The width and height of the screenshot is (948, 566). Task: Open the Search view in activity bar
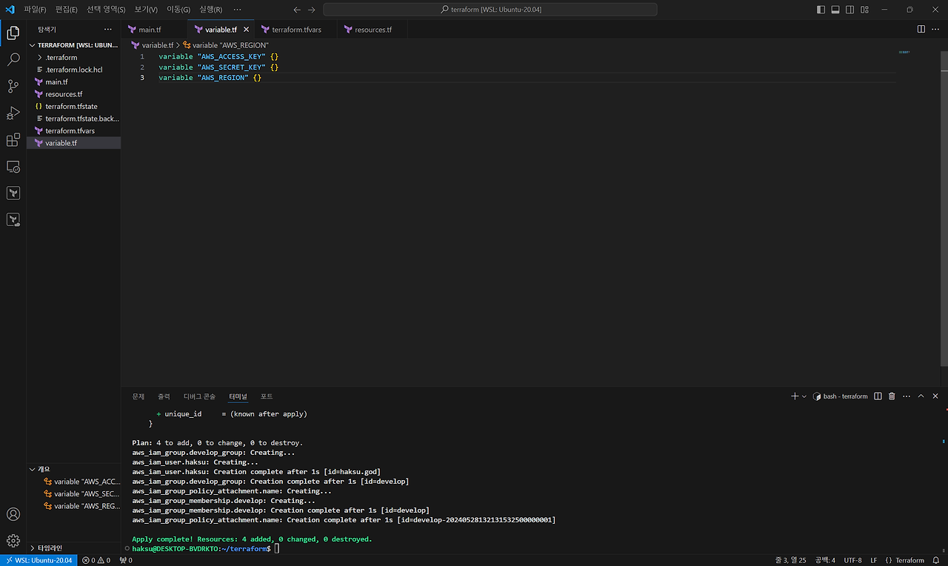[x=13, y=60]
